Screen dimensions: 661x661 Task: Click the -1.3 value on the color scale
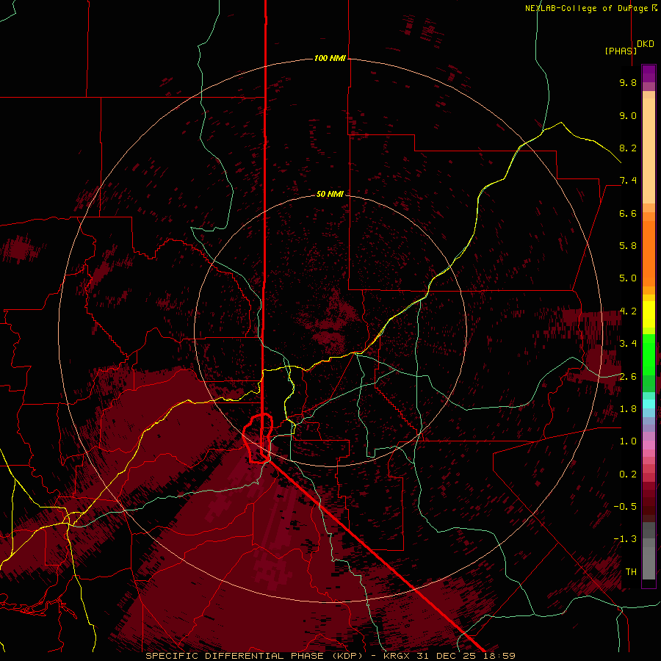(625, 539)
